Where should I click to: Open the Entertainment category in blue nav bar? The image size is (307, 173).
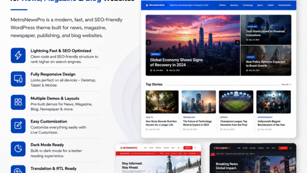click(x=284, y=5)
